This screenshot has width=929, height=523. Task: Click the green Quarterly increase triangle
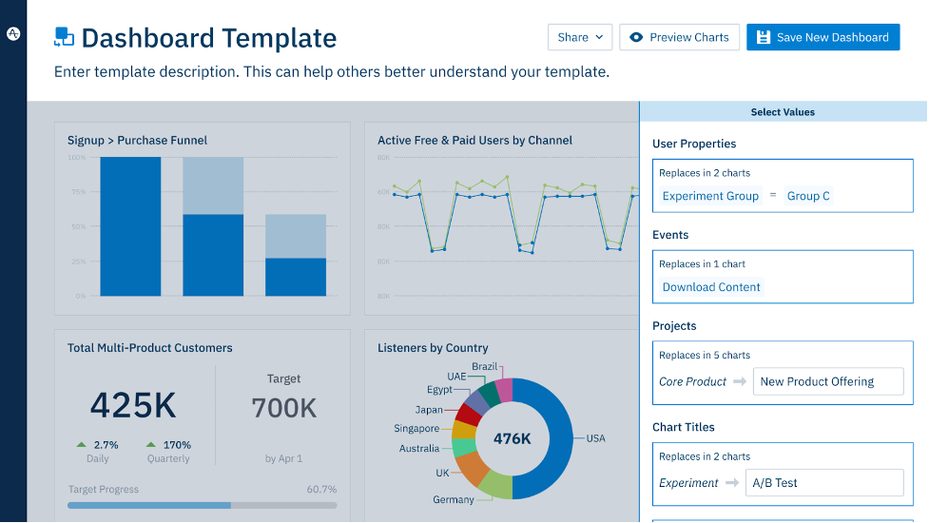click(151, 444)
